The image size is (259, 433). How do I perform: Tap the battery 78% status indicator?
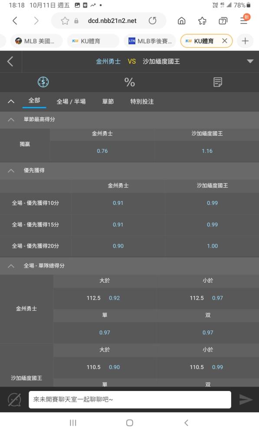tap(242, 5)
